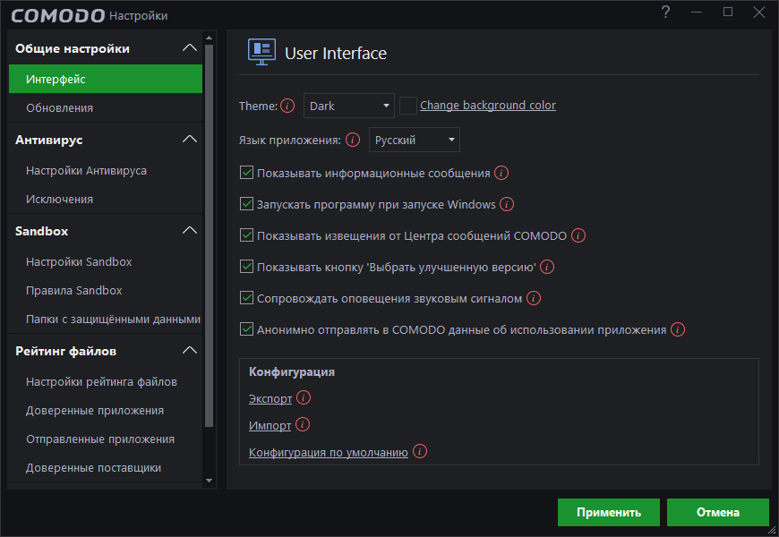Screen dimensions: 779x537
Task: Disable Показывать информационные сообщения checkbox
Action: click(x=247, y=173)
